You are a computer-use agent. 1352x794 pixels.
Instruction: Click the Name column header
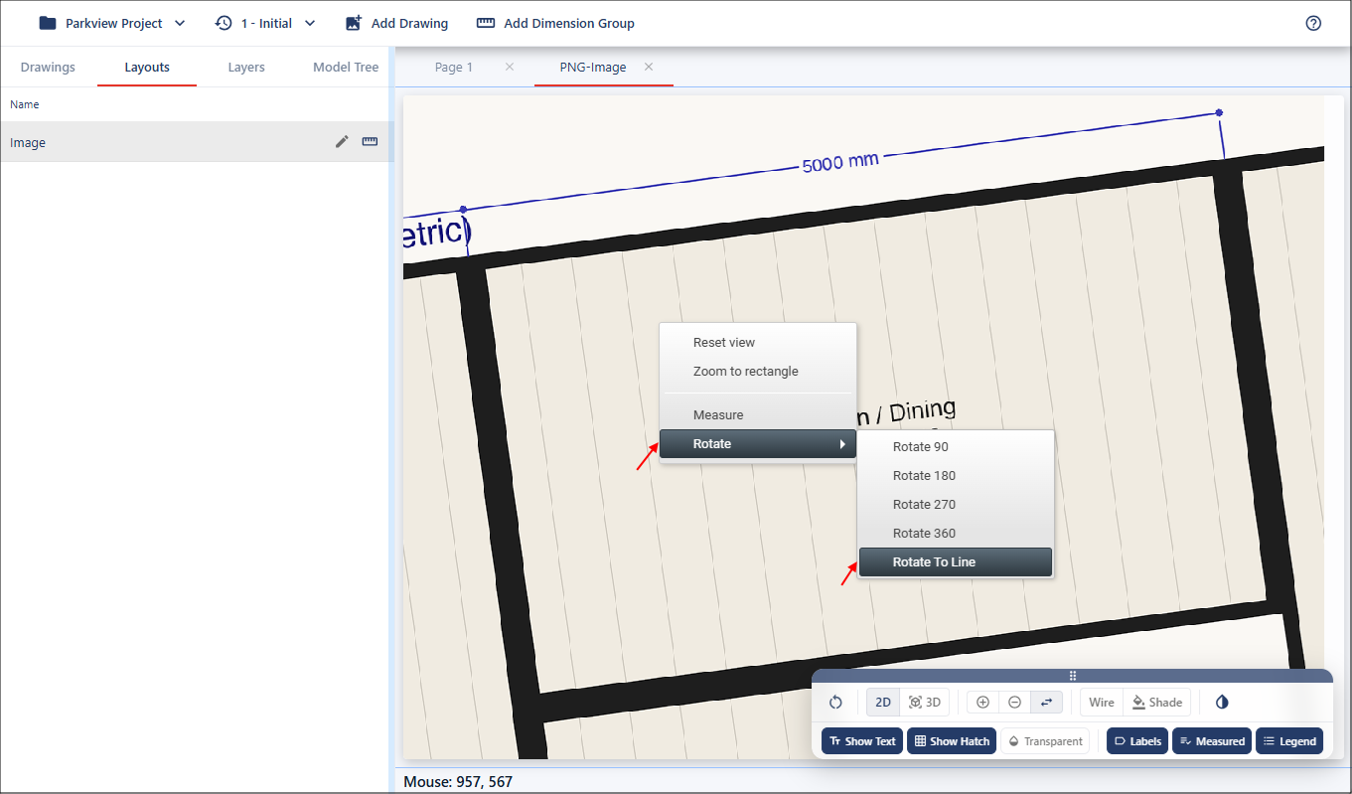pos(25,104)
